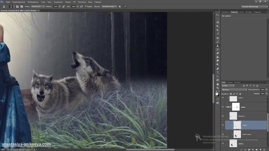This screenshot has width=269, height=151.
Task: Click the Layers panel vertical scrollbar
Action: [x=268, y=122]
